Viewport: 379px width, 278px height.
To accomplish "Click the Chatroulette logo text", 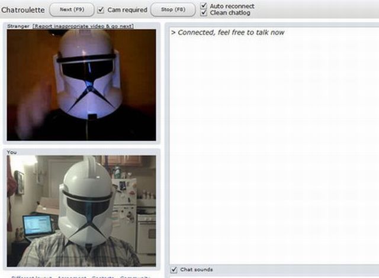I will point(23,10).
